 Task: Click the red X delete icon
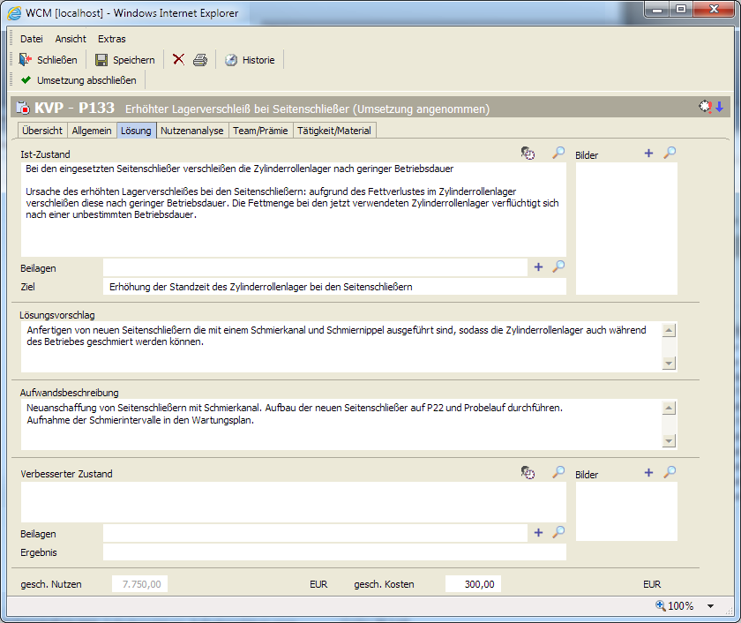click(x=178, y=60)
